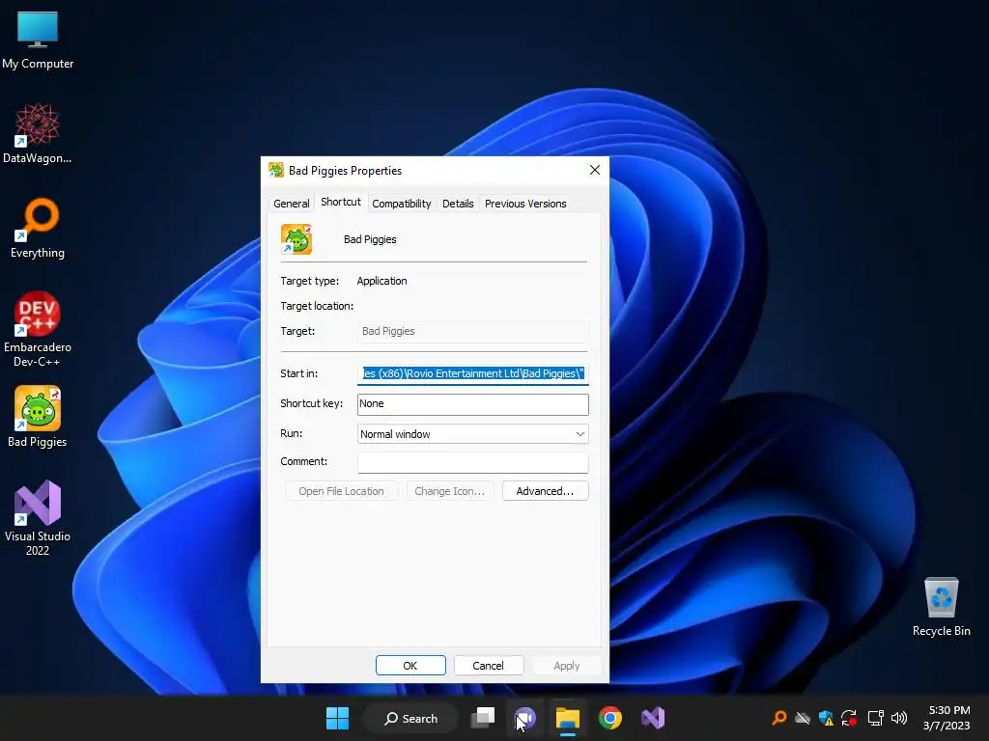Open Visual Studio from taskbar
The width and height of the screenshot is (989, 741).
(653, 718)
